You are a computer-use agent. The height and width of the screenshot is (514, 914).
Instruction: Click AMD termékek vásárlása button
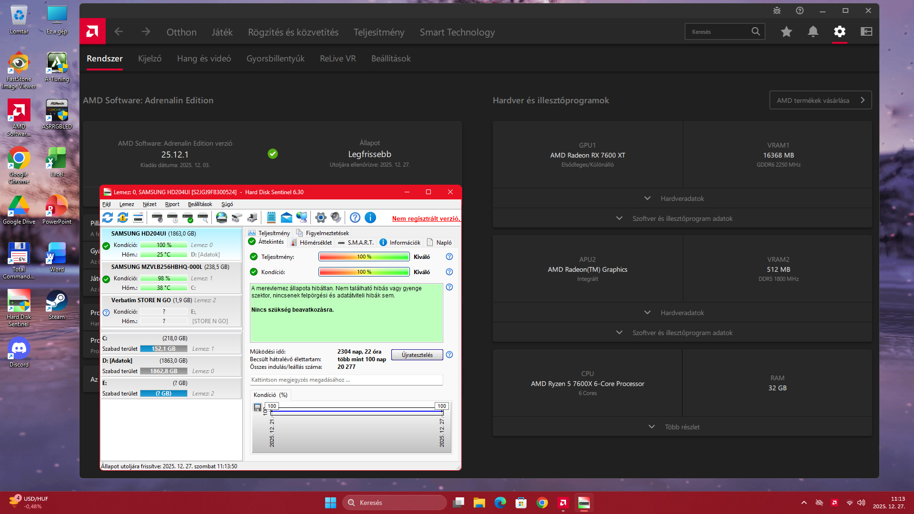click(x=820, y=100)
